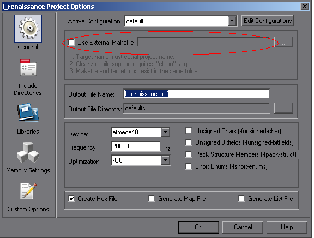
Task: Tick Unsigned Chars (-funsigned-char)
Action: coord(189,130)
